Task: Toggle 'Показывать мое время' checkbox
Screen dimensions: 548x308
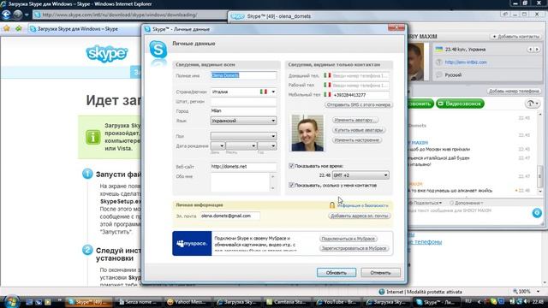Action: pos(291,166)
